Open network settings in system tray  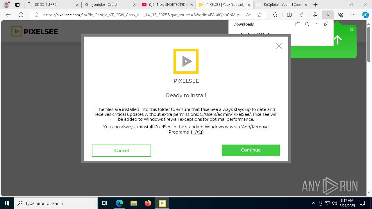click(328, 203)
